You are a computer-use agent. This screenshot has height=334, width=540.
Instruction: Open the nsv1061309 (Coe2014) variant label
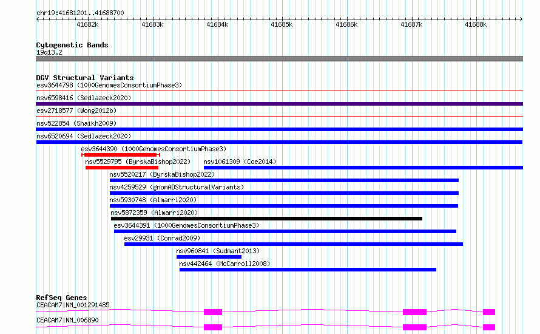tap(240, 162)
